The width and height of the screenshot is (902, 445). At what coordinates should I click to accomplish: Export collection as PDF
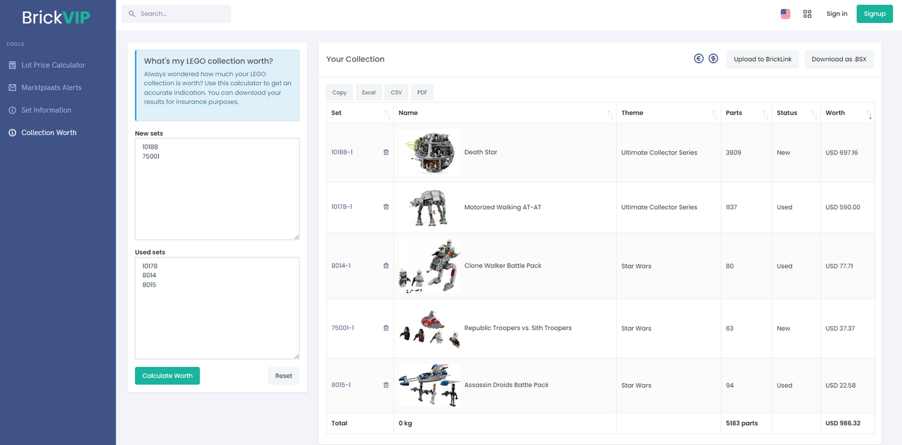click(x=422, y=93)
